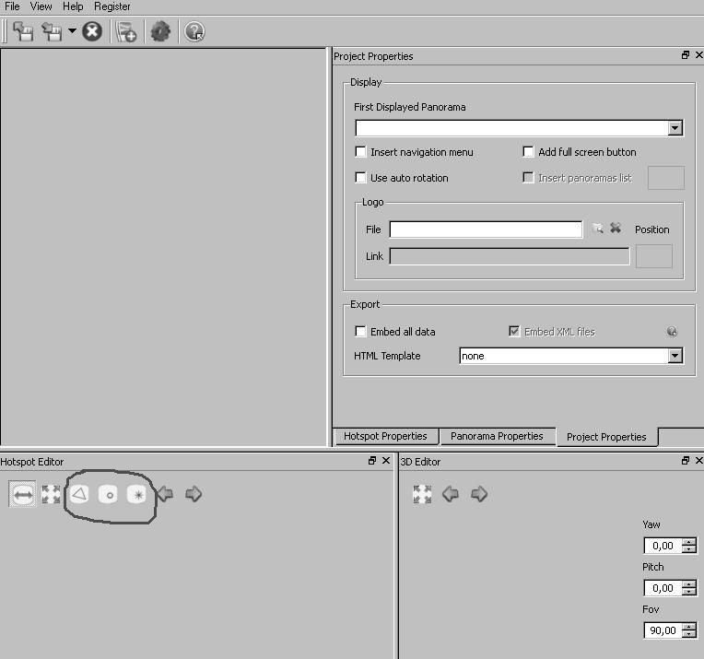
Task: Click the help question mark icon
Action: click(x=194, y=31)
